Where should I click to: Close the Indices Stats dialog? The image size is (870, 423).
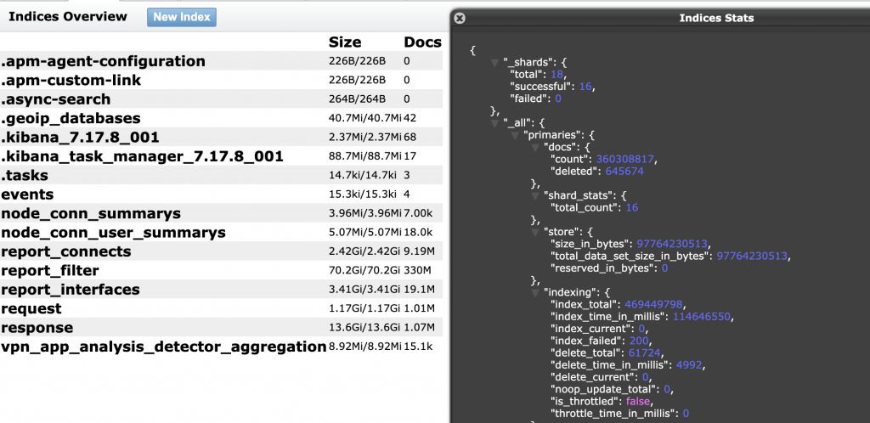[x=460, y=18]
